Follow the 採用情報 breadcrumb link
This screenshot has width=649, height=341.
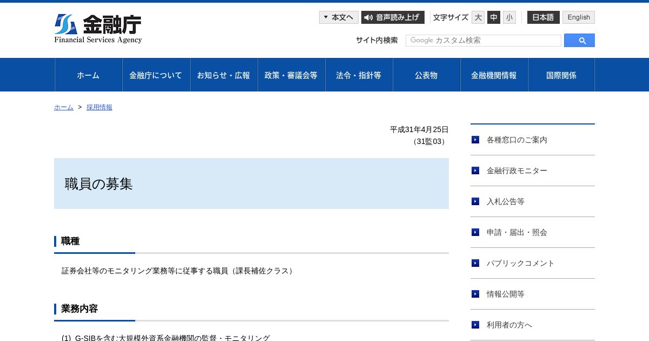[100, 107]
